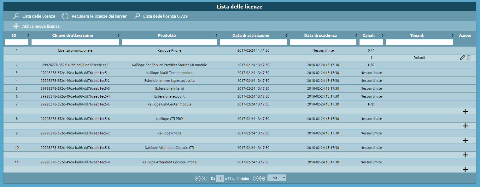Viewport: 480px width, 187px height.
Task: Click magnifier icon beside Lista delle licenze G.729
Action: pos(137,16)
